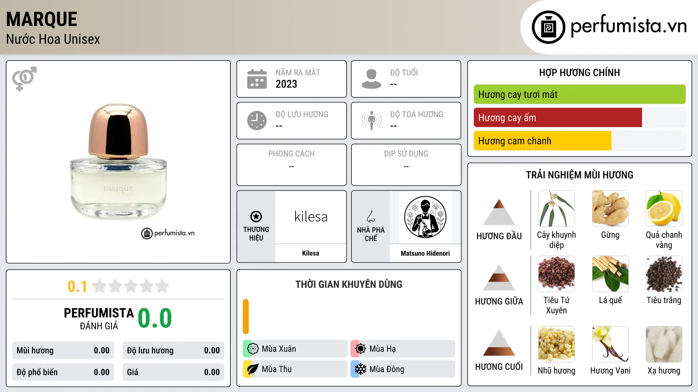Click the 'Độ phổ biến' score row
The width and height of the screenshot is (698, 392).
[63, 372]
